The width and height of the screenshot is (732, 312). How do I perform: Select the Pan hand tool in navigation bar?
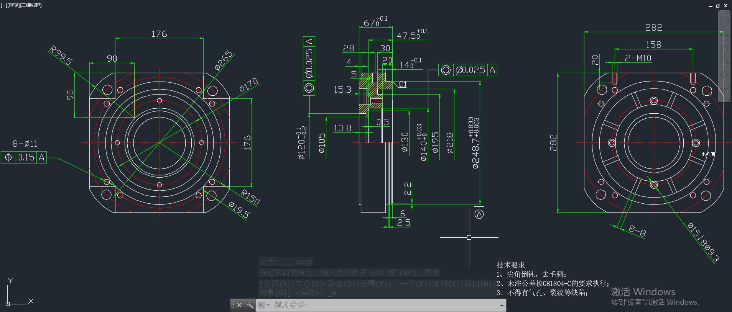724,48
